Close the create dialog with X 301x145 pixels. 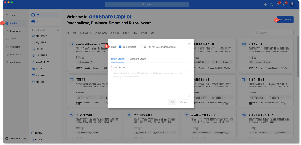coord(189,43)
